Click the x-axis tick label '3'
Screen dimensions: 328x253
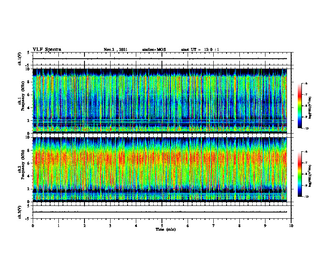click(x=110, y=226)
